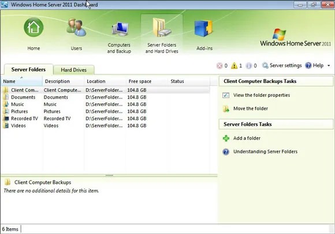Sort by the Name column header

21,81
